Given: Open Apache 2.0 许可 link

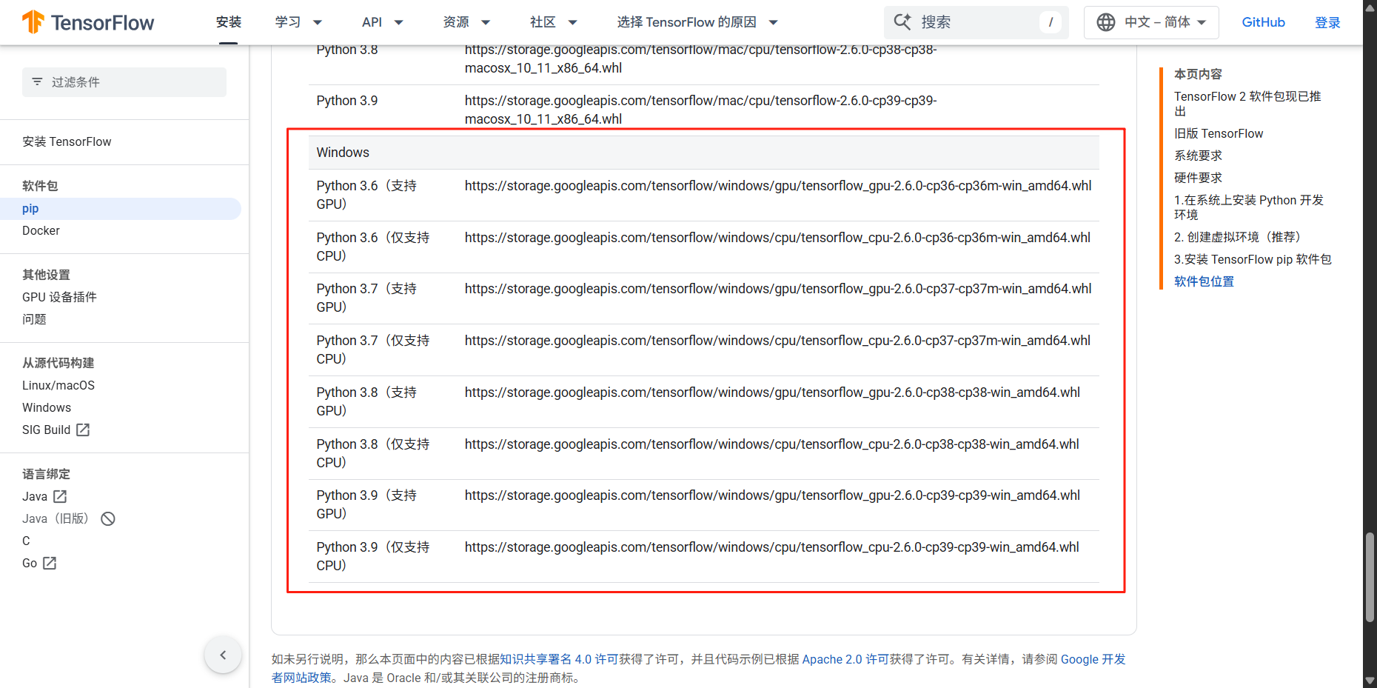Looking at the screenshot, I should point(845,659).
